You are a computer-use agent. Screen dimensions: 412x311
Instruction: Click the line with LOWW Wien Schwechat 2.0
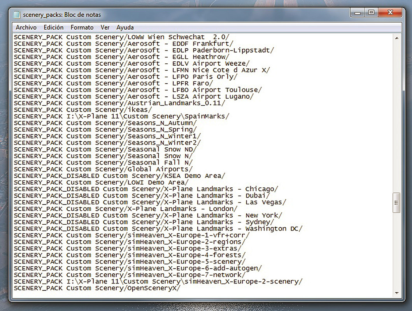click(122, 37)
